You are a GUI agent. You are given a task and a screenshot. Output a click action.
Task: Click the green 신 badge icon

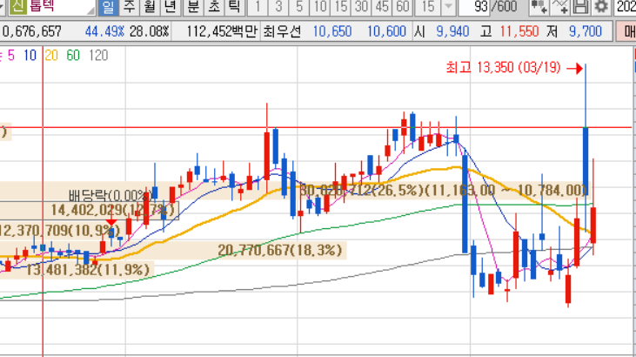click(x=17, y=6)
